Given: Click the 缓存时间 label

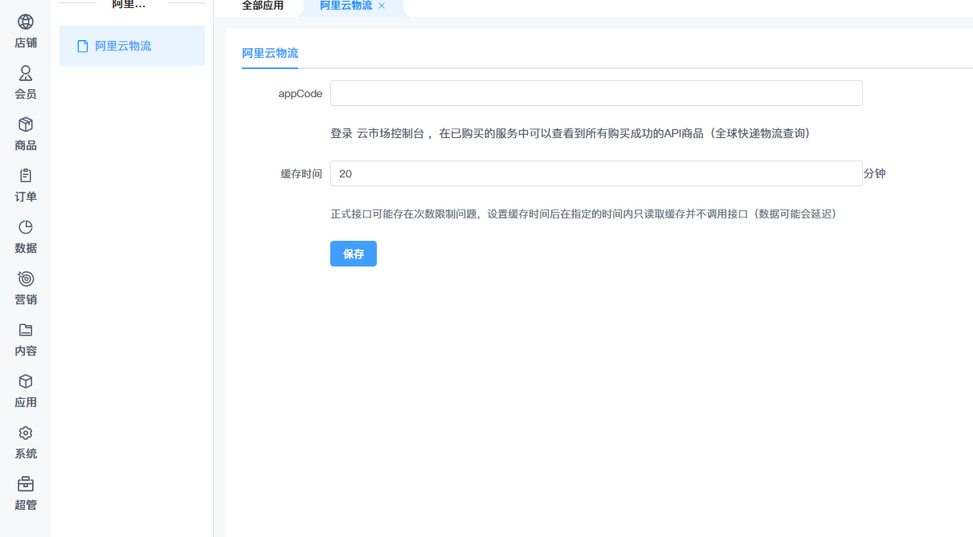Looking at the screenshot, I should (301, 173).
